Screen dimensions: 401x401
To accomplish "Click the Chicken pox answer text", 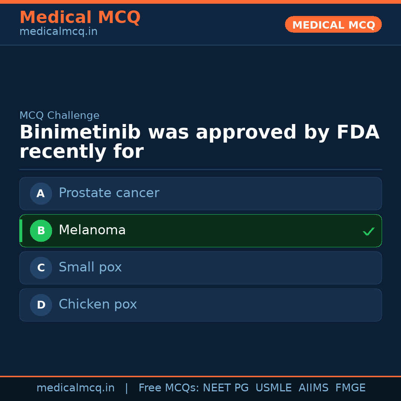I will point(98,304).
